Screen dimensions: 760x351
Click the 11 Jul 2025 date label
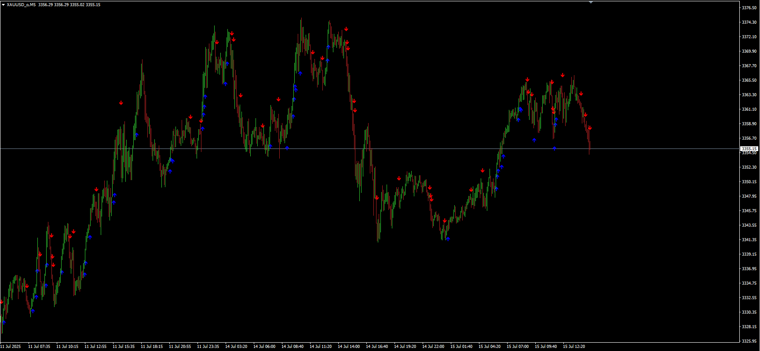[11, 347]
